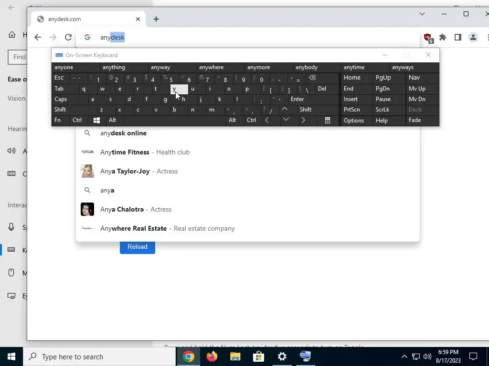Open the Windows Start button
Image resolution: width=489 pixels, height=366 pixels.
click(11, 356)
